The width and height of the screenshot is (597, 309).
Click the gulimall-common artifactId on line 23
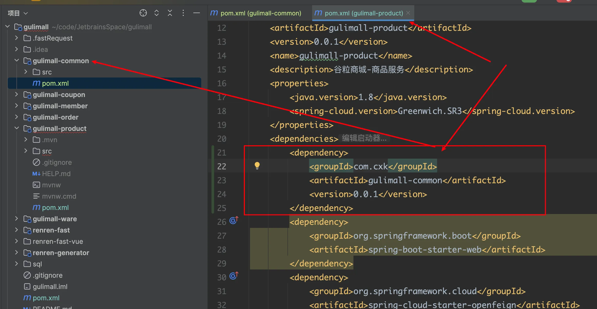[405, 180]
